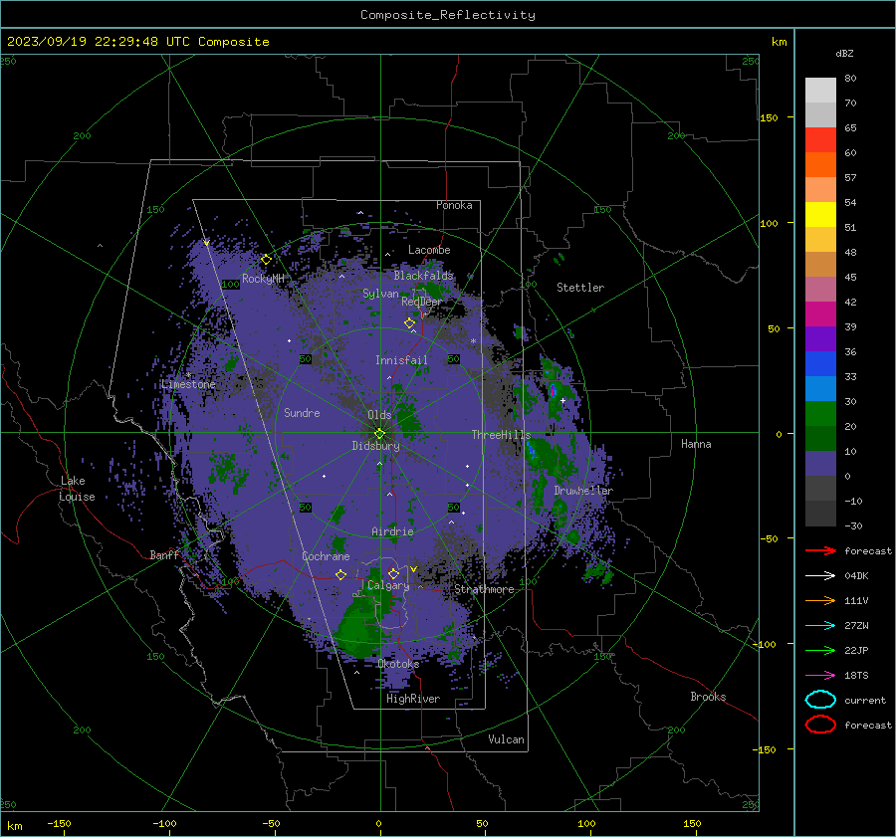Viewport: 896px width, 837px height.
Task: Click the Lake Louise label
Action: coord(77,489)
